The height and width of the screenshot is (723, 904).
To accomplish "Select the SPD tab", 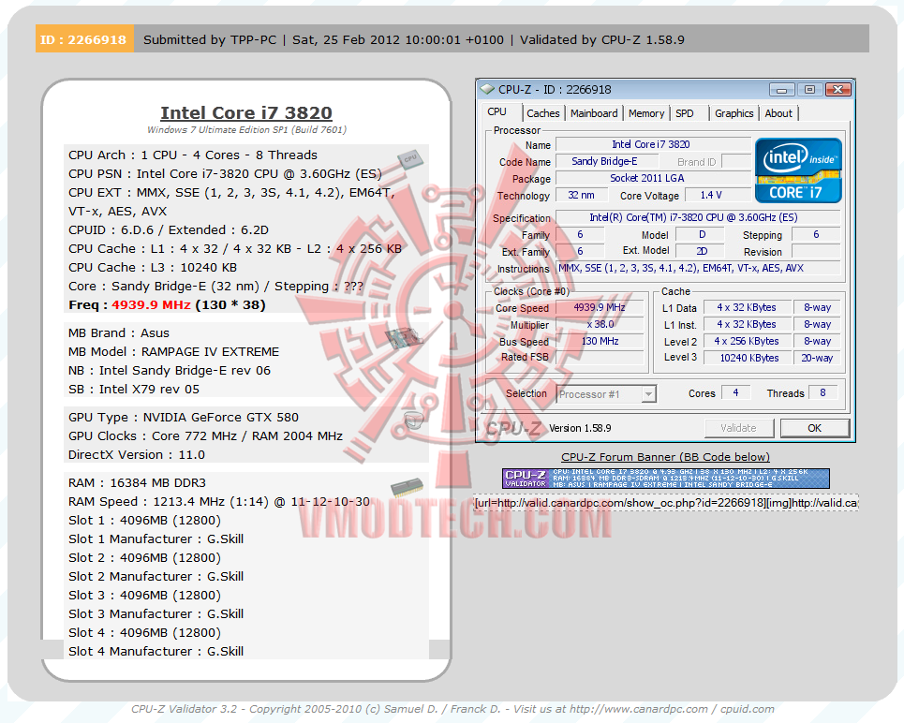I will (685, 113).
